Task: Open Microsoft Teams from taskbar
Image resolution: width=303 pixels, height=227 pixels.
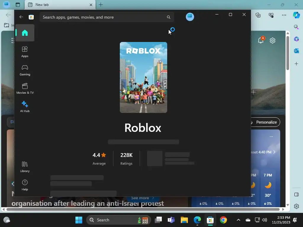Action: (171, 220)
